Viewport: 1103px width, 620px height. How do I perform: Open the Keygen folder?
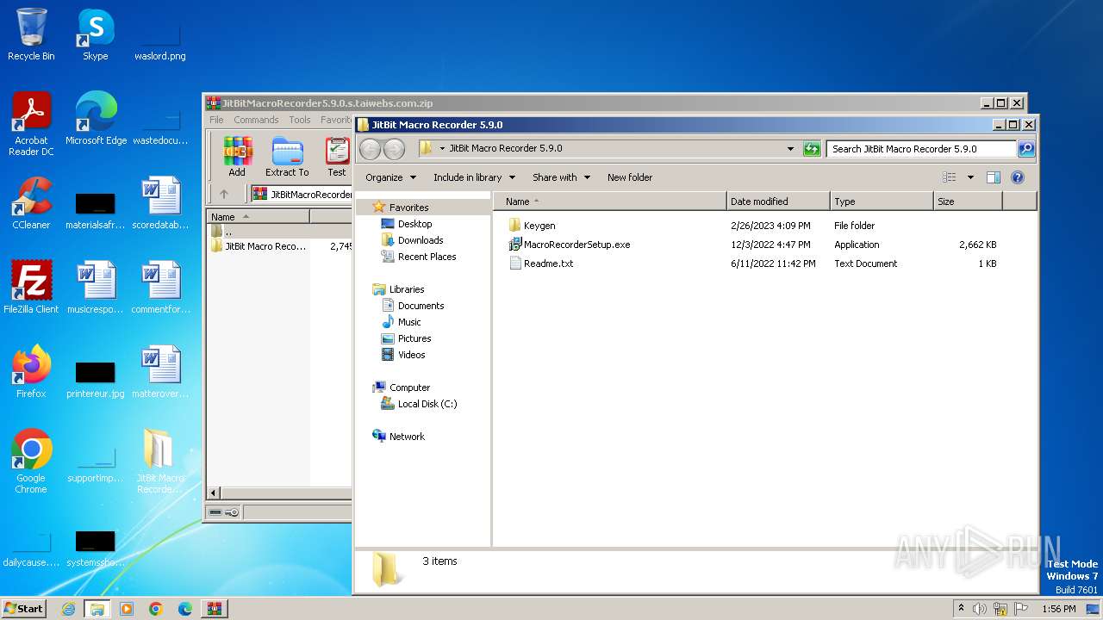tap(539, 226)
